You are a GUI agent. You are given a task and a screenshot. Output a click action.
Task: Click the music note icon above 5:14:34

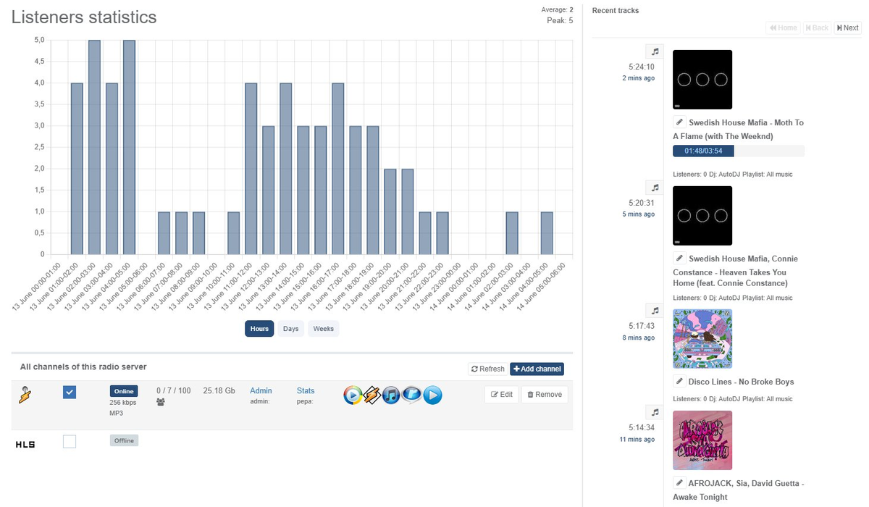(655, 412)
